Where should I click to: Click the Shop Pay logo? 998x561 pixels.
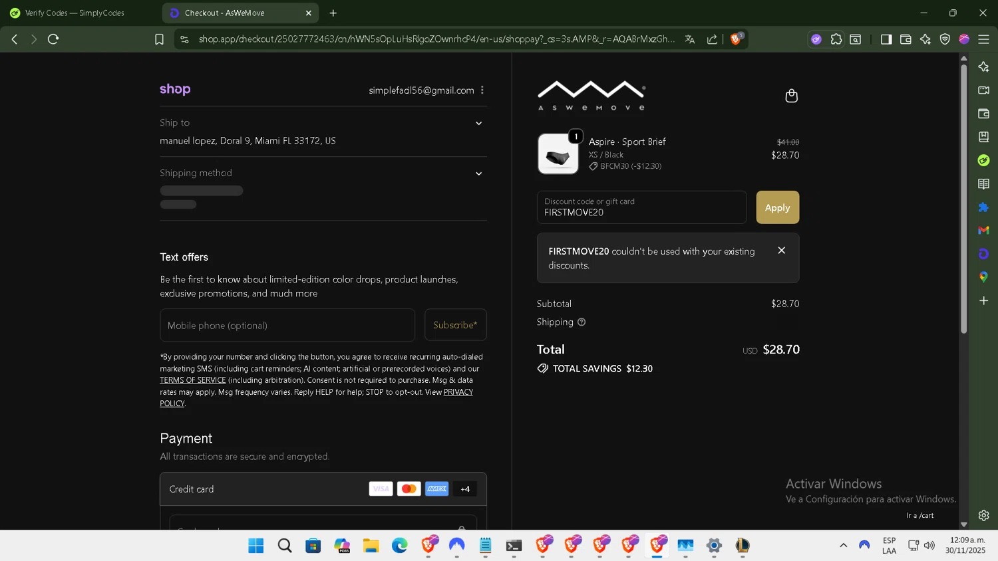(x=175, y=89)
